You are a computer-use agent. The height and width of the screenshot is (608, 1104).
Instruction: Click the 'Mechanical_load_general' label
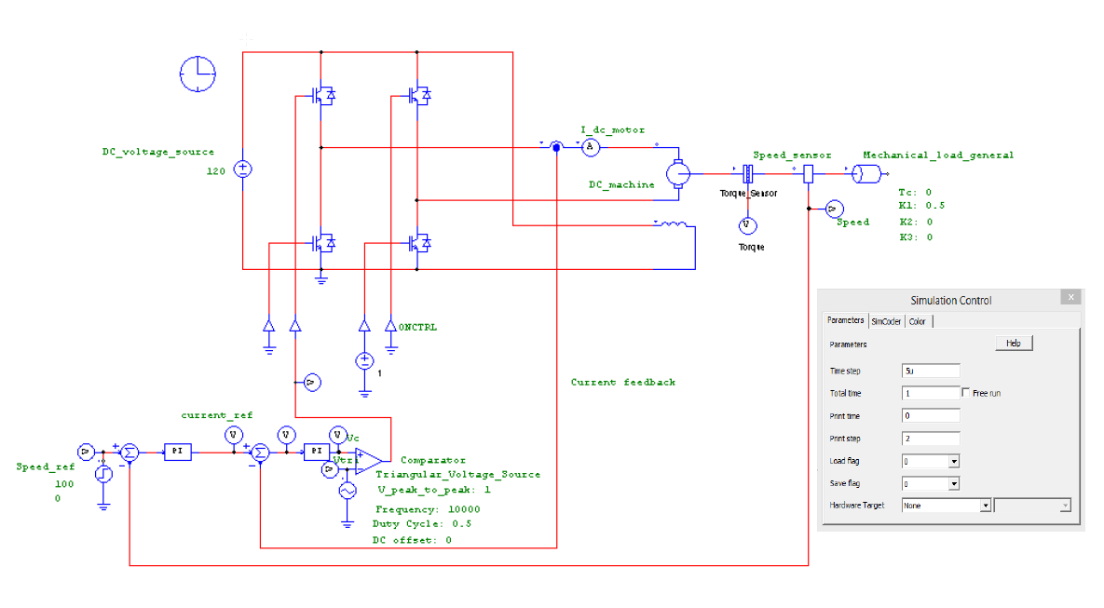pos(938,155)
